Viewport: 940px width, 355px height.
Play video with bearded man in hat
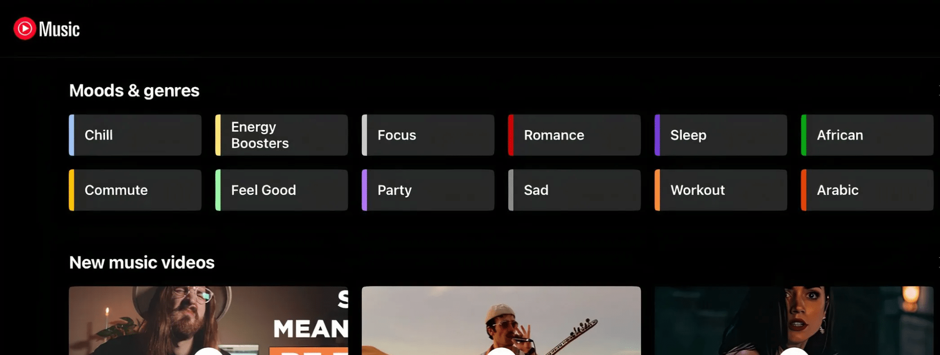(208, 321)
